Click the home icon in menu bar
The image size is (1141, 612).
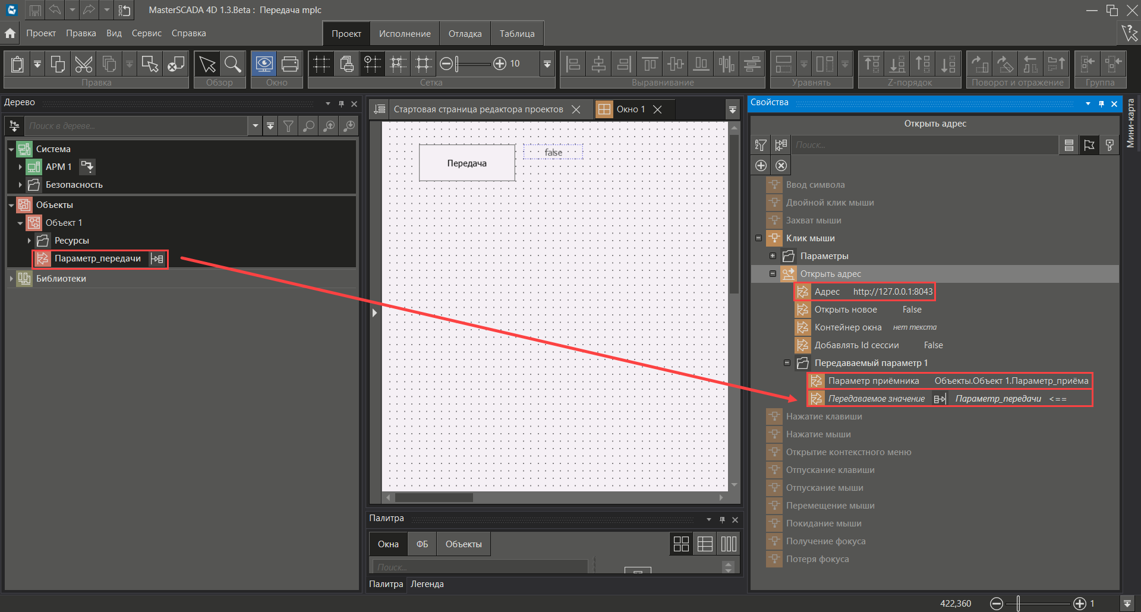[10, 33]
